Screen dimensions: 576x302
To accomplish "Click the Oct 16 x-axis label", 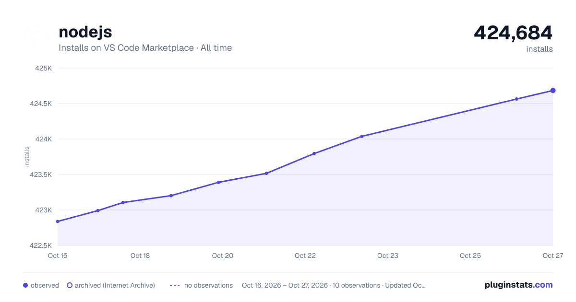I will pos(58,256).
